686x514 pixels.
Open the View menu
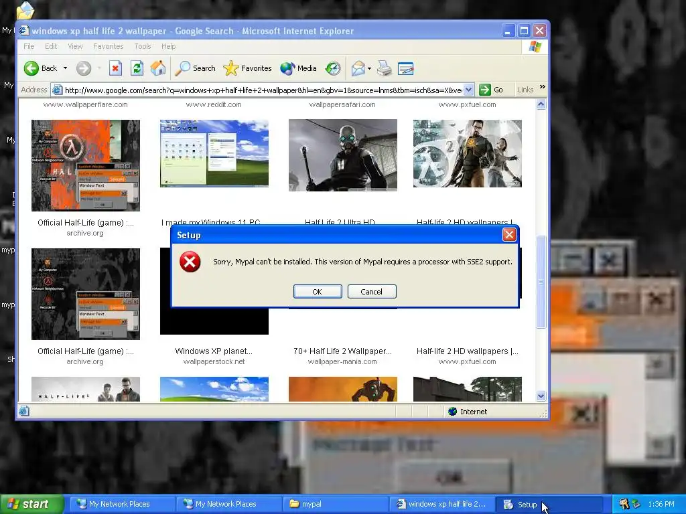[75, 46]
